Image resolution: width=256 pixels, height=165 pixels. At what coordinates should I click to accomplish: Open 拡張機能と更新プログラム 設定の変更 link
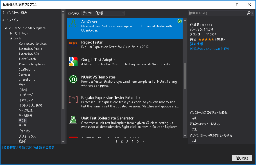(x=28, y=147)
